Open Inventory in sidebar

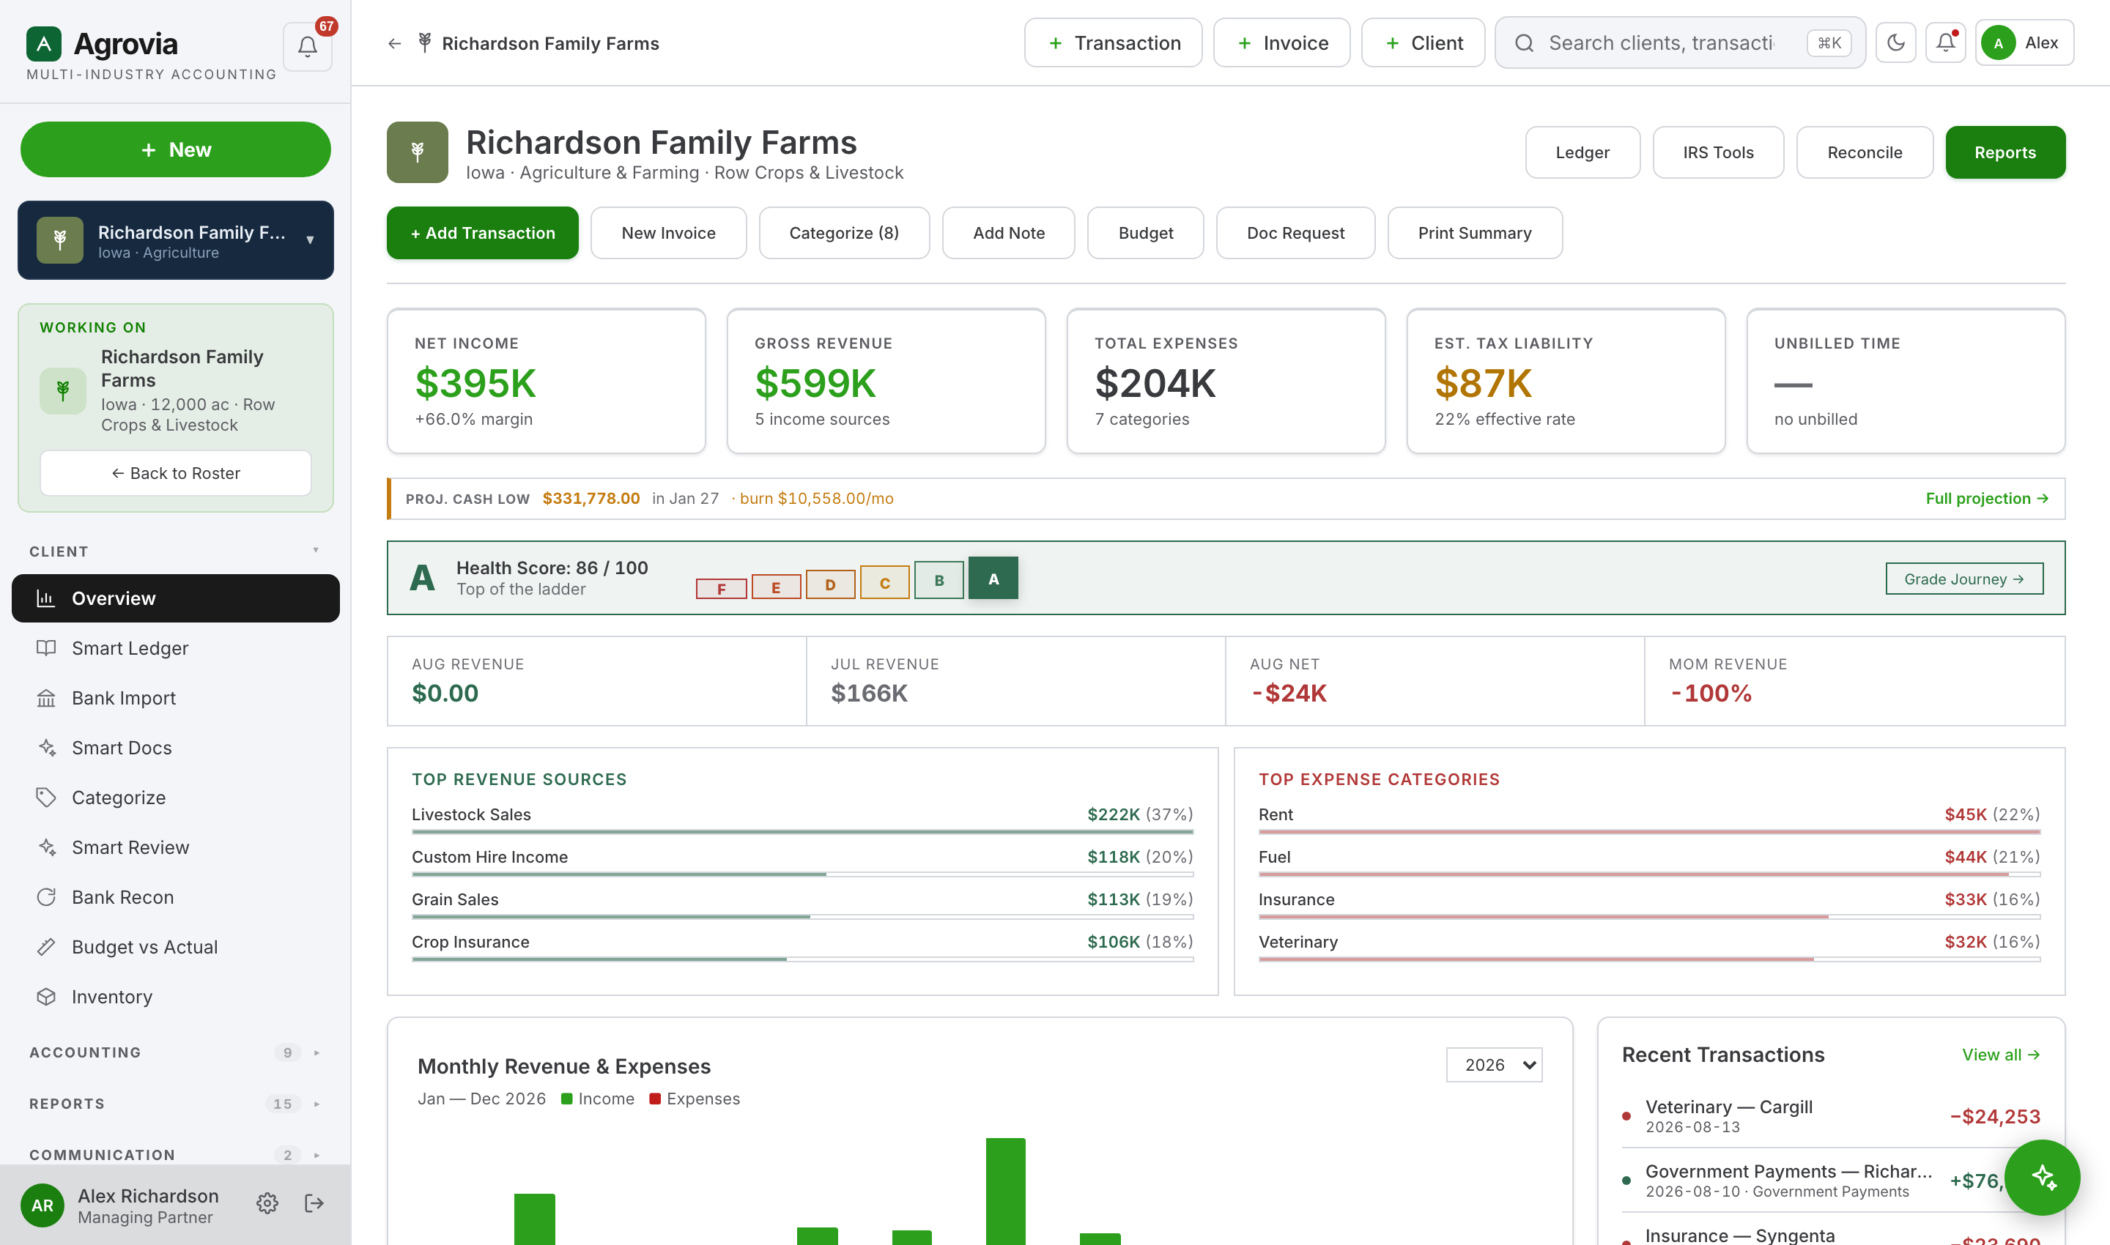pos(175,997)
